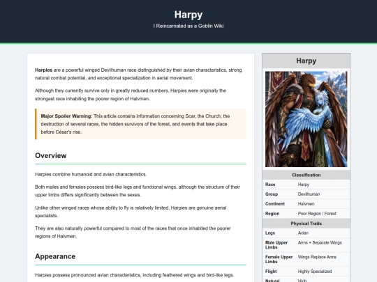The width and height of the screenshot is (377, 282).
Task: Click the 'Arms + Separate Wings' value
Action: point(320,243)
